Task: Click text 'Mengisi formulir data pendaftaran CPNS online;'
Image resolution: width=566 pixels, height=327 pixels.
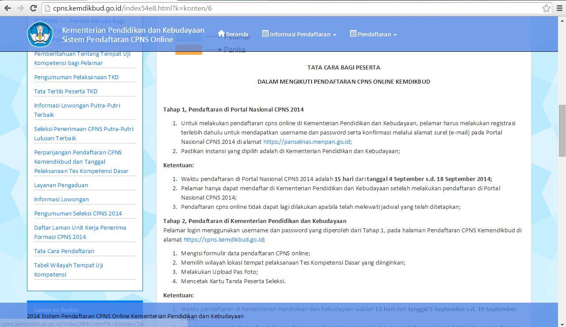Action: tap(246, 253)
